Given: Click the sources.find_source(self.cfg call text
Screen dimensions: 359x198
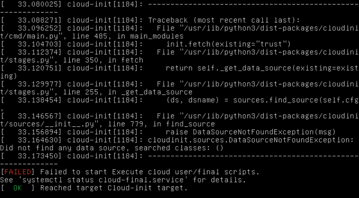Looking at the screenshot, I should tap(295, 100).
